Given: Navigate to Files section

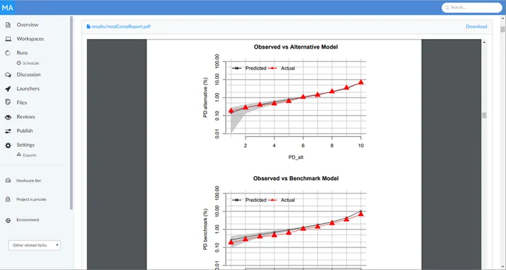Looking at the screenshot, I should [22, 103].
